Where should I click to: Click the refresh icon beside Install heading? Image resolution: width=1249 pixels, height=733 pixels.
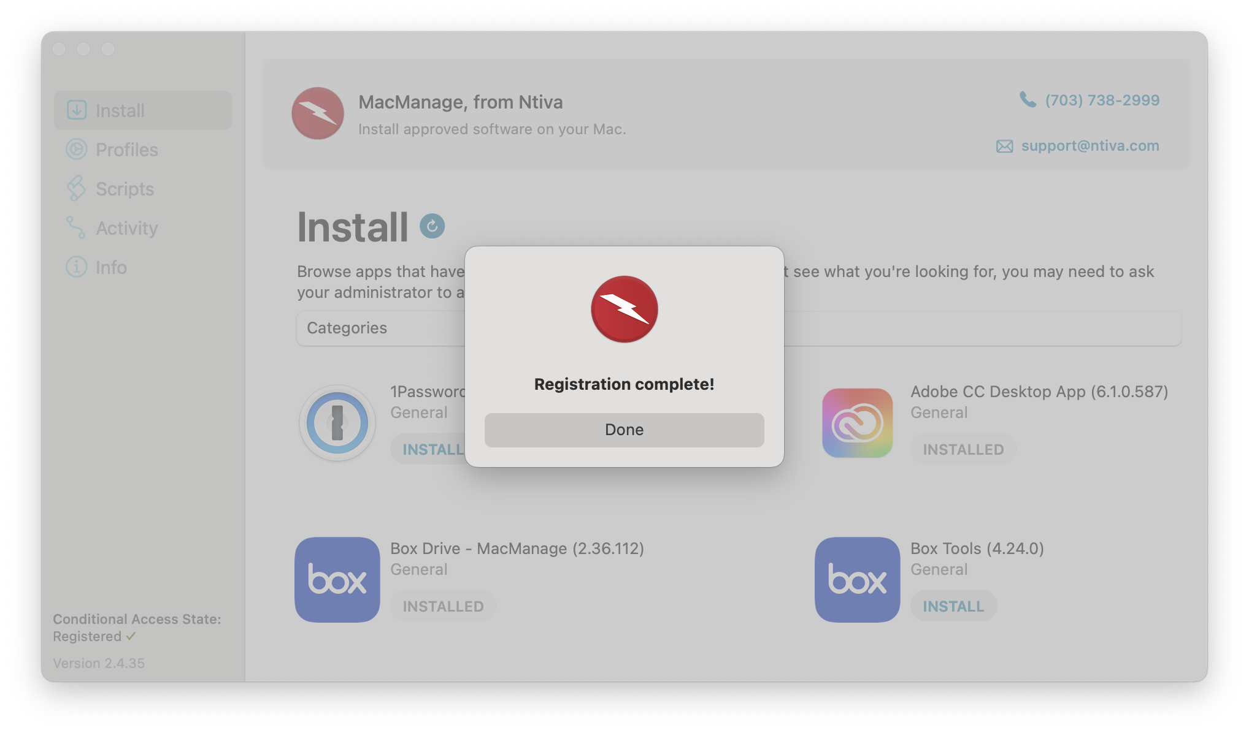coord(432,226)
